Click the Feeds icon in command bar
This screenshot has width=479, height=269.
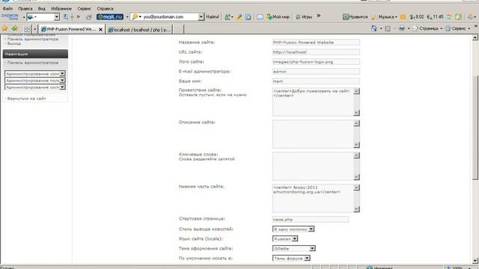click(x=388, y=28)
